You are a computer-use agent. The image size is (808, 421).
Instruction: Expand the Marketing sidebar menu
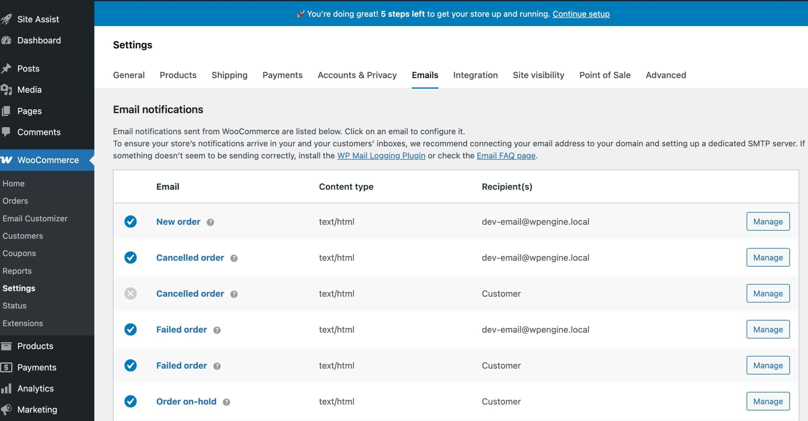(x=37, y=409)
